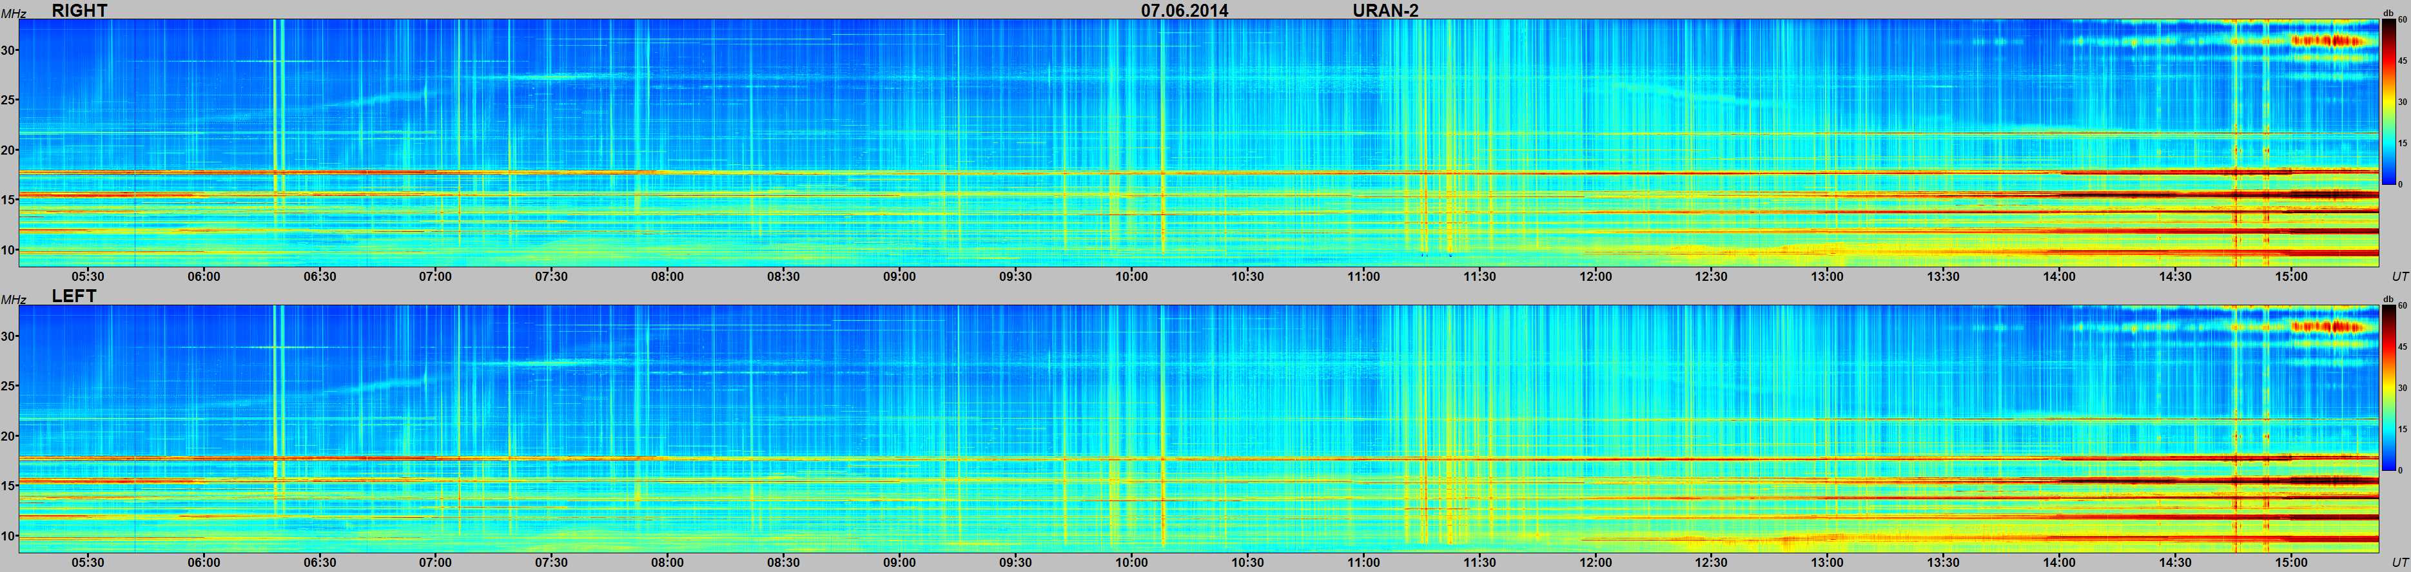
Task: Click the 0 value on LEFT panel colorbar
Action: [x=2401, y=470]
